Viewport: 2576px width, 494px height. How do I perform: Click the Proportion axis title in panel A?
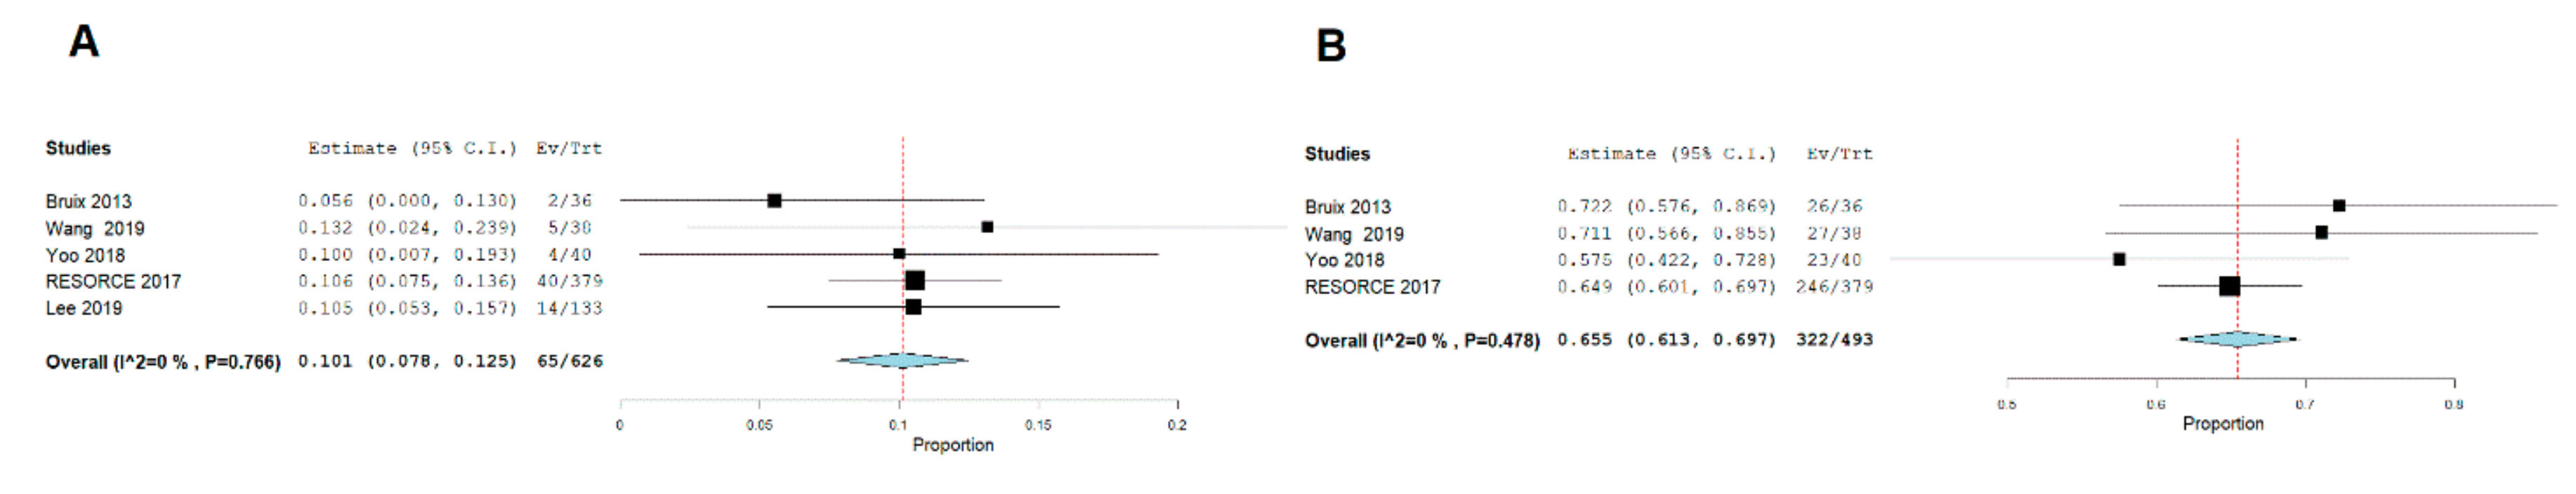click(x=953, y=445)
